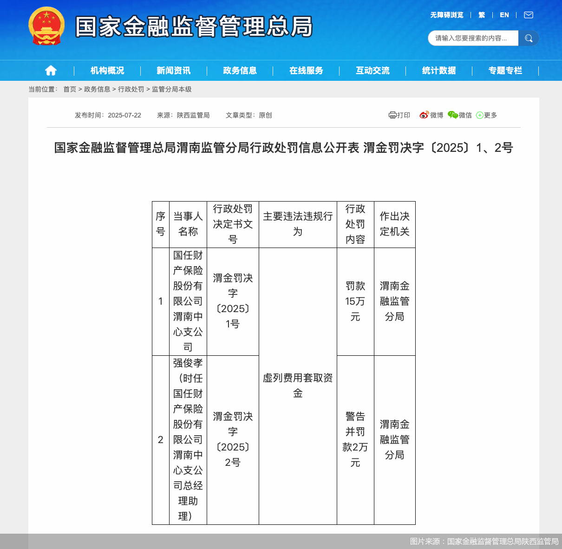Click the row 1 party name cell 国任财产保险

[x=188, y=301]
